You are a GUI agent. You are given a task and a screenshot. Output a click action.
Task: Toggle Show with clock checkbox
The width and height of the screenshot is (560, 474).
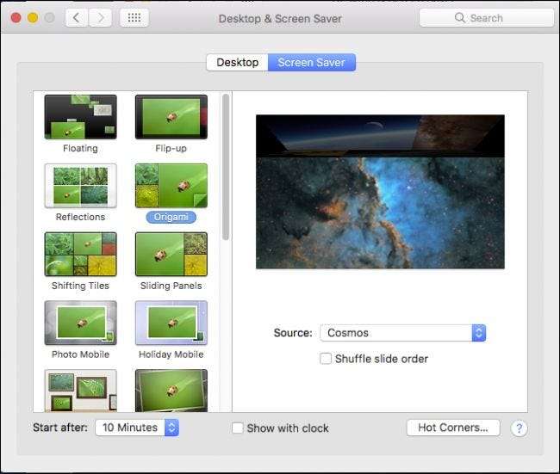coord(238,428)
